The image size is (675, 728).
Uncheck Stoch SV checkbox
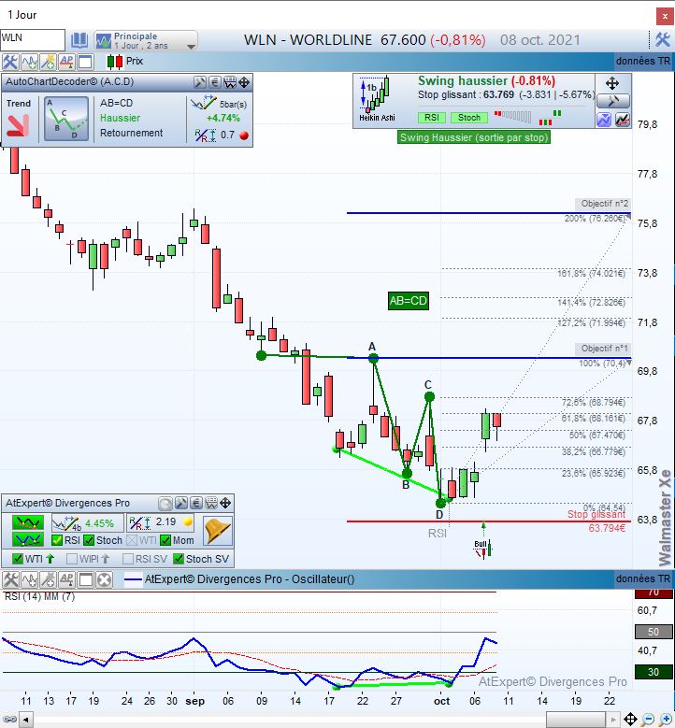click(x=179, y=559)
